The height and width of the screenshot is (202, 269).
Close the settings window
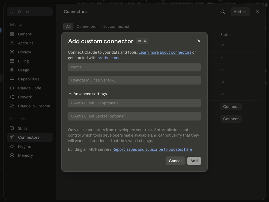point(258,12)
